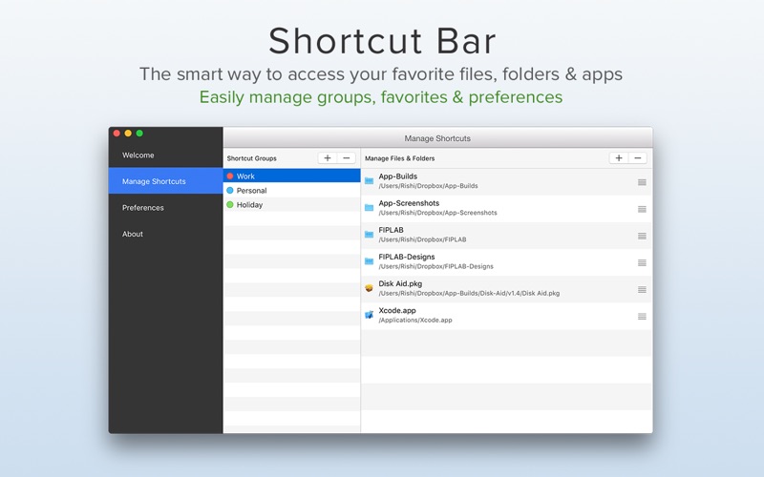Click the blue color dot beside Personal
The image size is (764, 477).
pyautogui.click(x=230, y=190)
